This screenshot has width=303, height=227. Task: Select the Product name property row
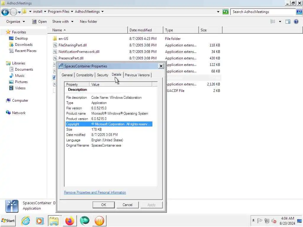coord(109,113)
